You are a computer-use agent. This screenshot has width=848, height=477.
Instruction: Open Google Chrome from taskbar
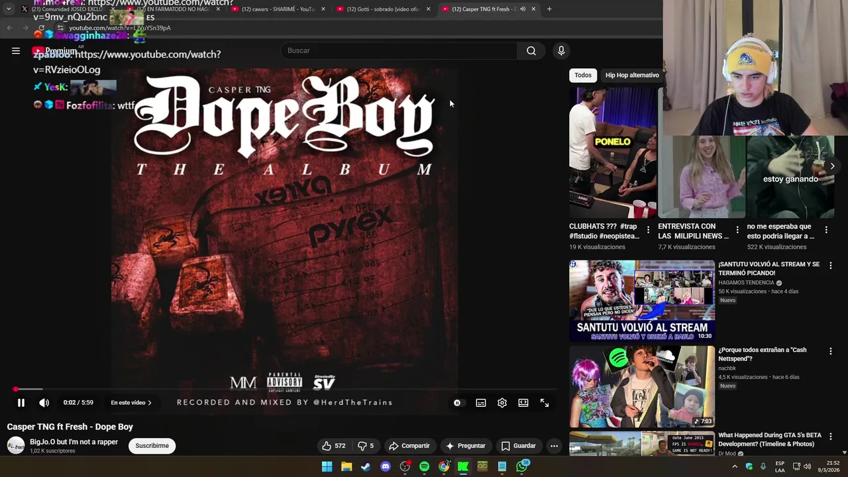click(x=444, y=466)
